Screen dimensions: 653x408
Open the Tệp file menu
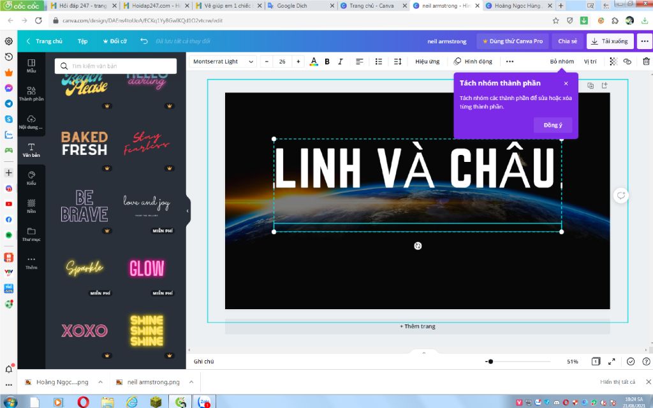[82, 41]
